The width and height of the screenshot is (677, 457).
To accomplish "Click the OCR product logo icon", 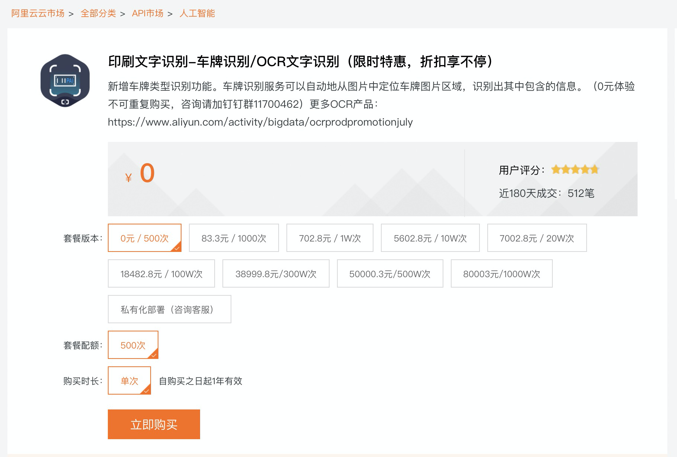I will (65, 80).
